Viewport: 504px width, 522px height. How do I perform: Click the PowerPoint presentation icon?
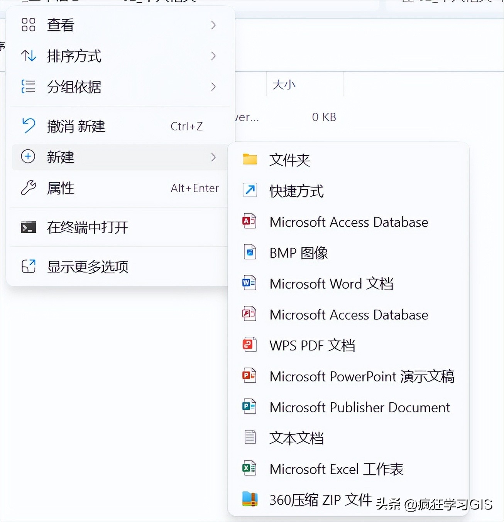coord(249,376)
